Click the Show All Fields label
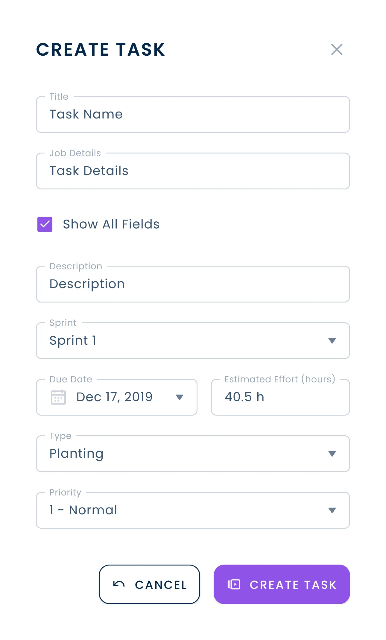Screen dimensions: 386x640 [x=111, y=224]
